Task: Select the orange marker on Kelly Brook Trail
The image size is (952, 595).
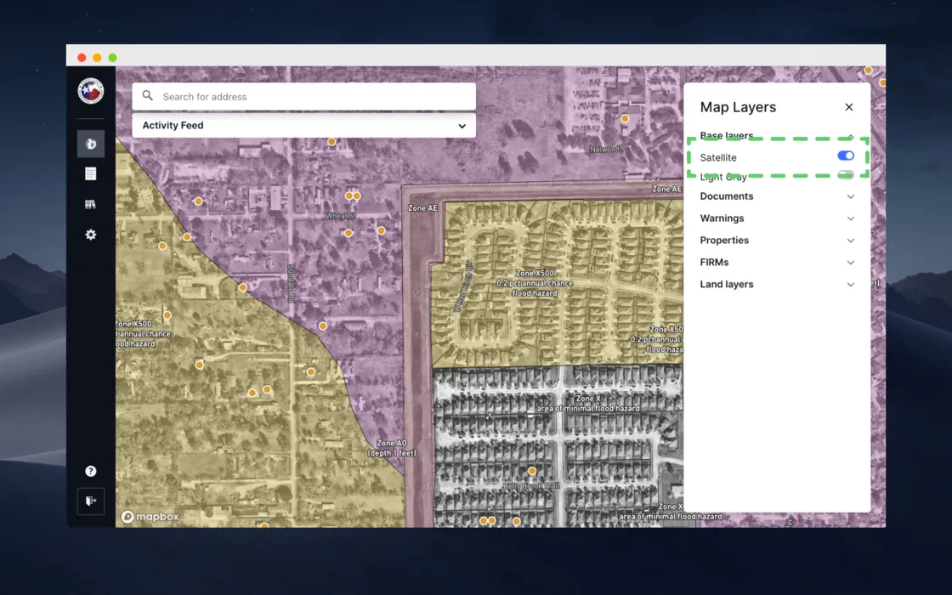Action: 532,471
